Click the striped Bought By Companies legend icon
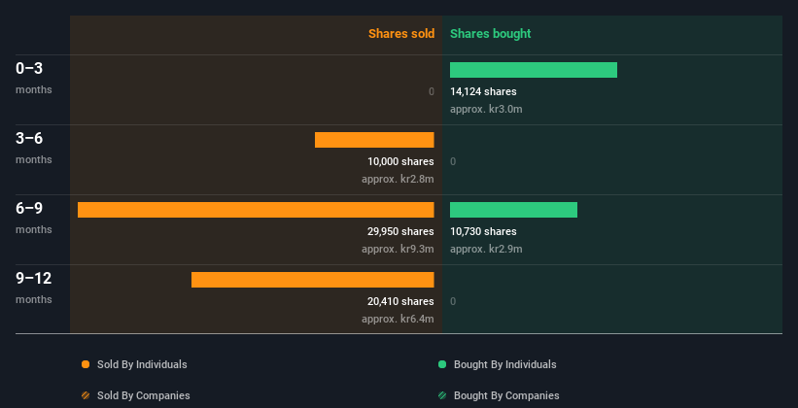This screenshot has height=408, width=798. 442,395
